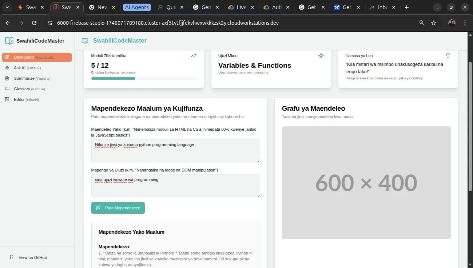Click the Variables & Functions heading
473x268 pixels.
click(255, 66)
